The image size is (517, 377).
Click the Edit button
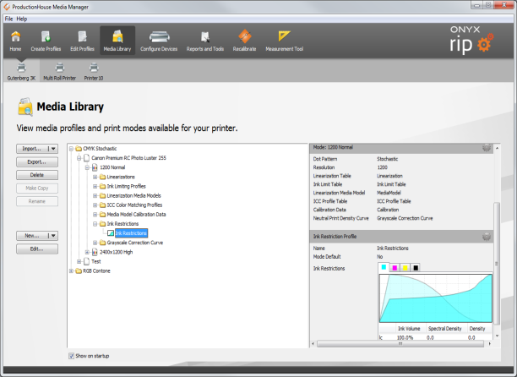pyautogui.click(x=37, y=249)
